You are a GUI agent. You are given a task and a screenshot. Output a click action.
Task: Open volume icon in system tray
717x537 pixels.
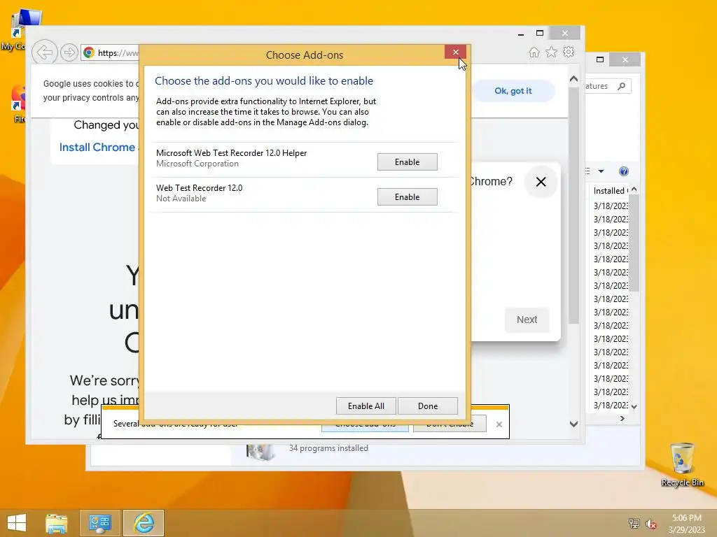650,524
